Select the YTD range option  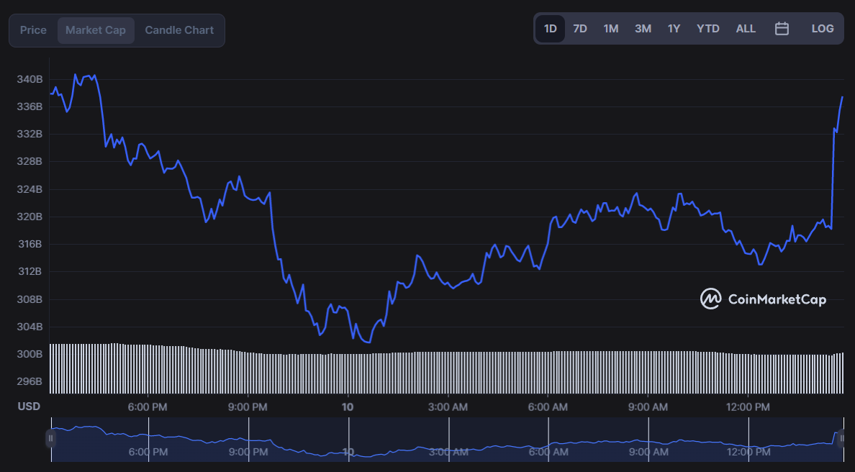pyautogui.click(x=707, y=29)
